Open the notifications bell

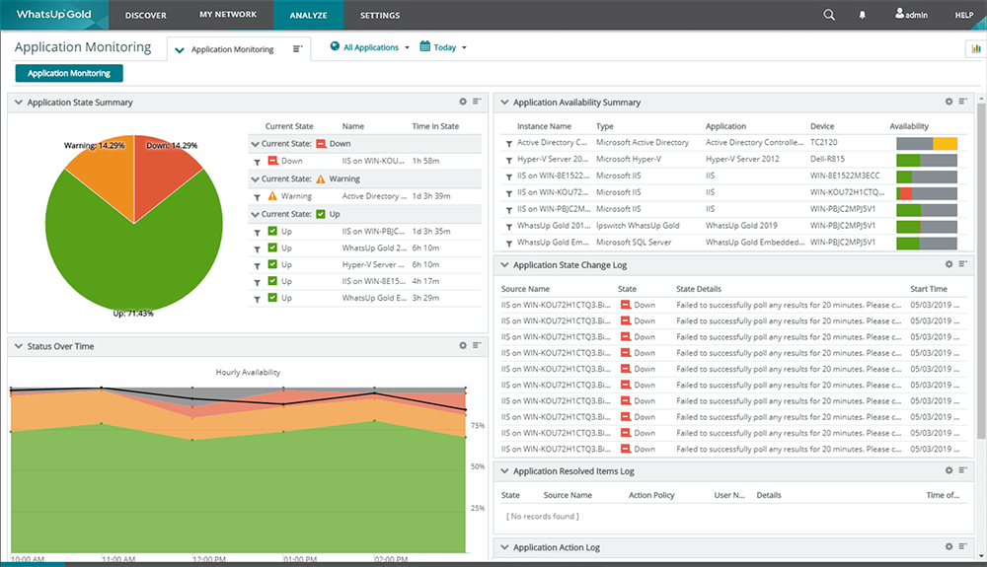point(863,15)
